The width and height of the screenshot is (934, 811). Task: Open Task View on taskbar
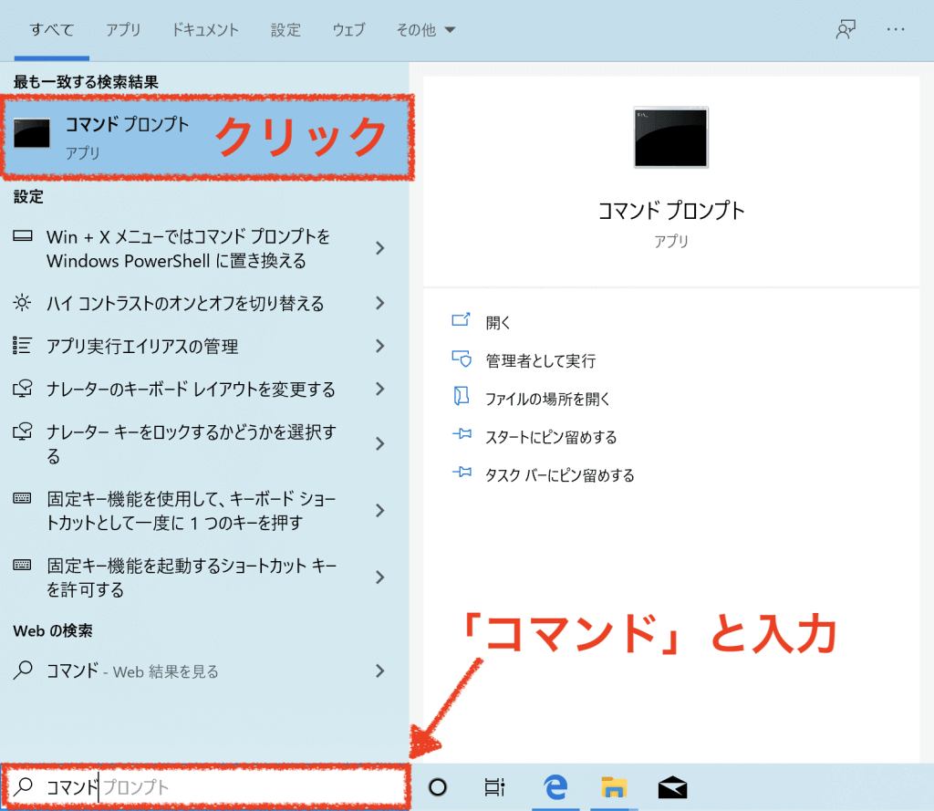click(x=494, y=787)
